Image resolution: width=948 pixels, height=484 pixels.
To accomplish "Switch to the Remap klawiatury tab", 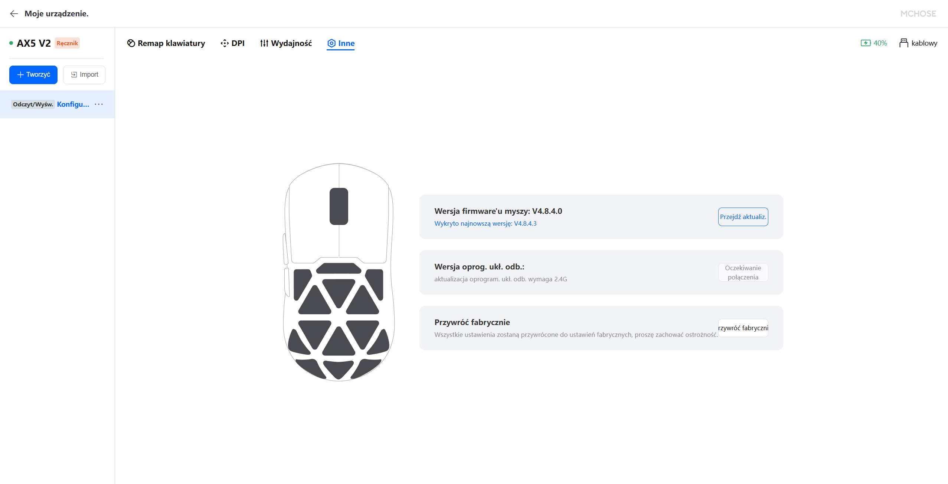I will tap(171, 43).
